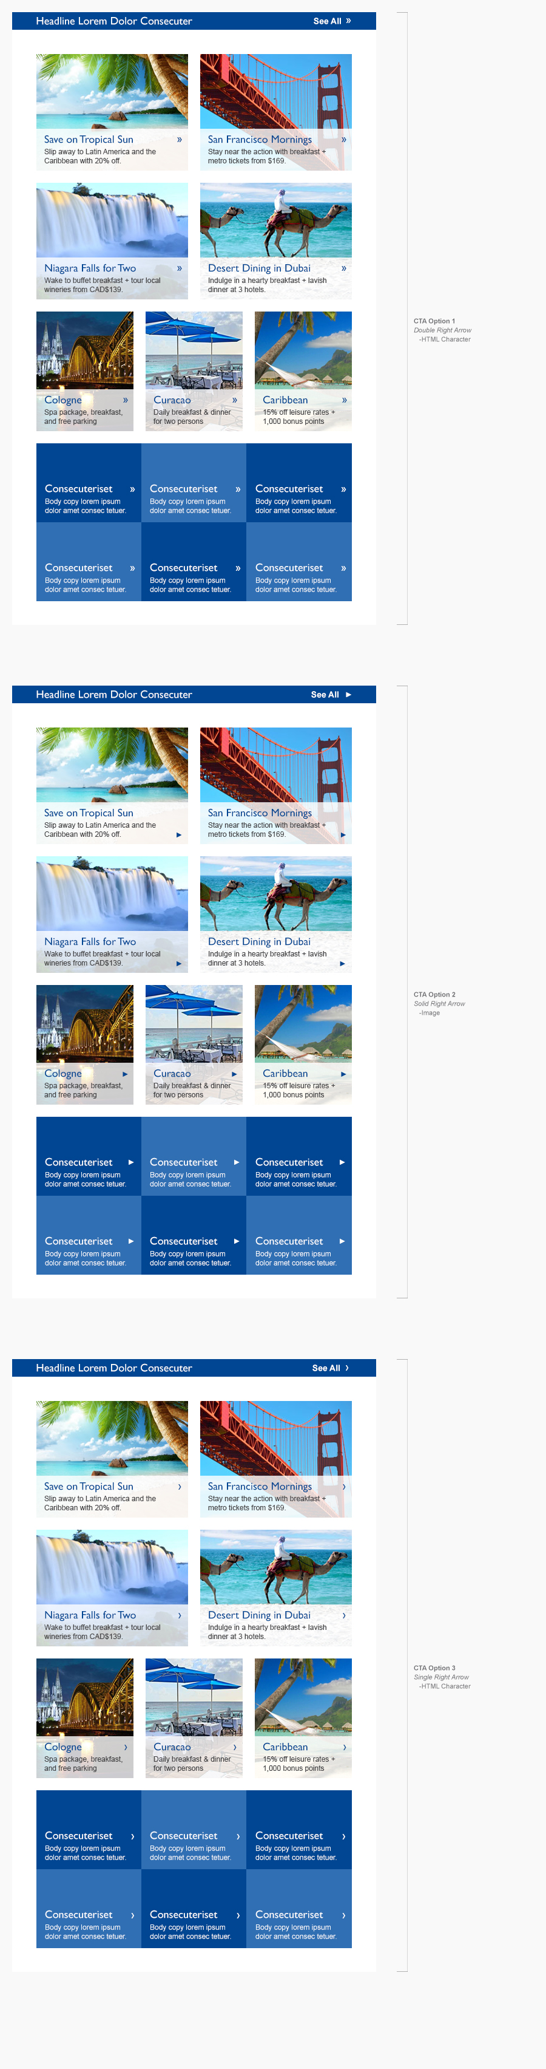Click the See All link with single chevron
The image size is (546, 2069).
tap(330, 1368)
